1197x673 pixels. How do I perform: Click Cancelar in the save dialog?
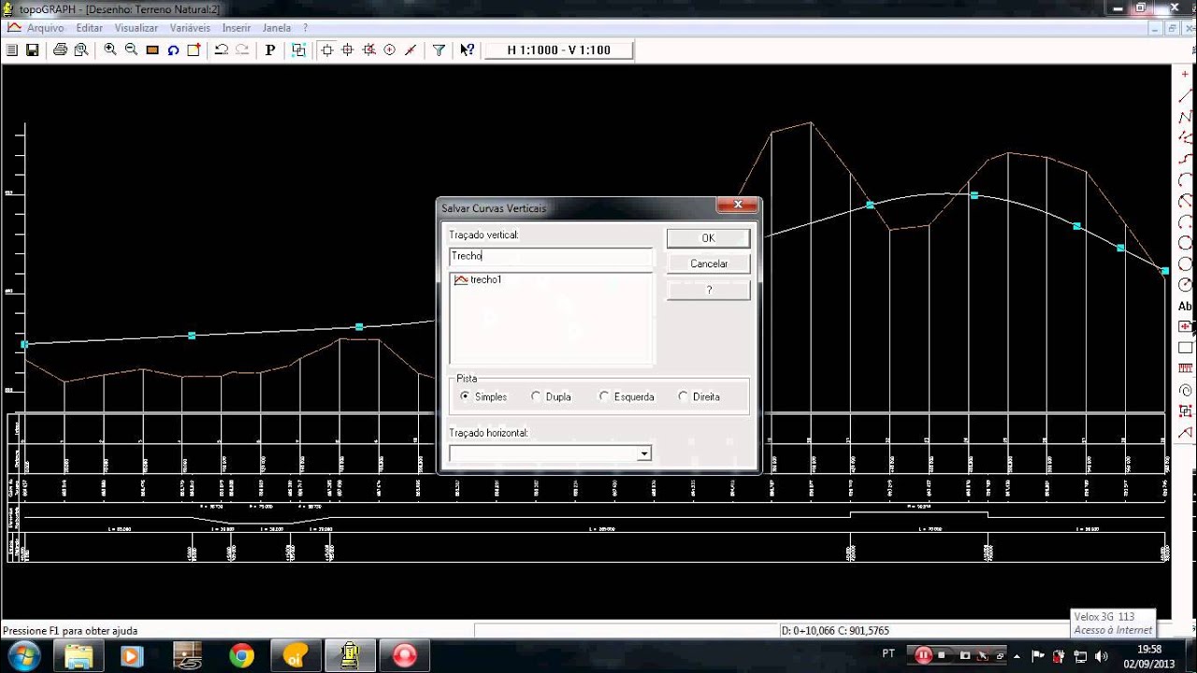coord(708,264)
